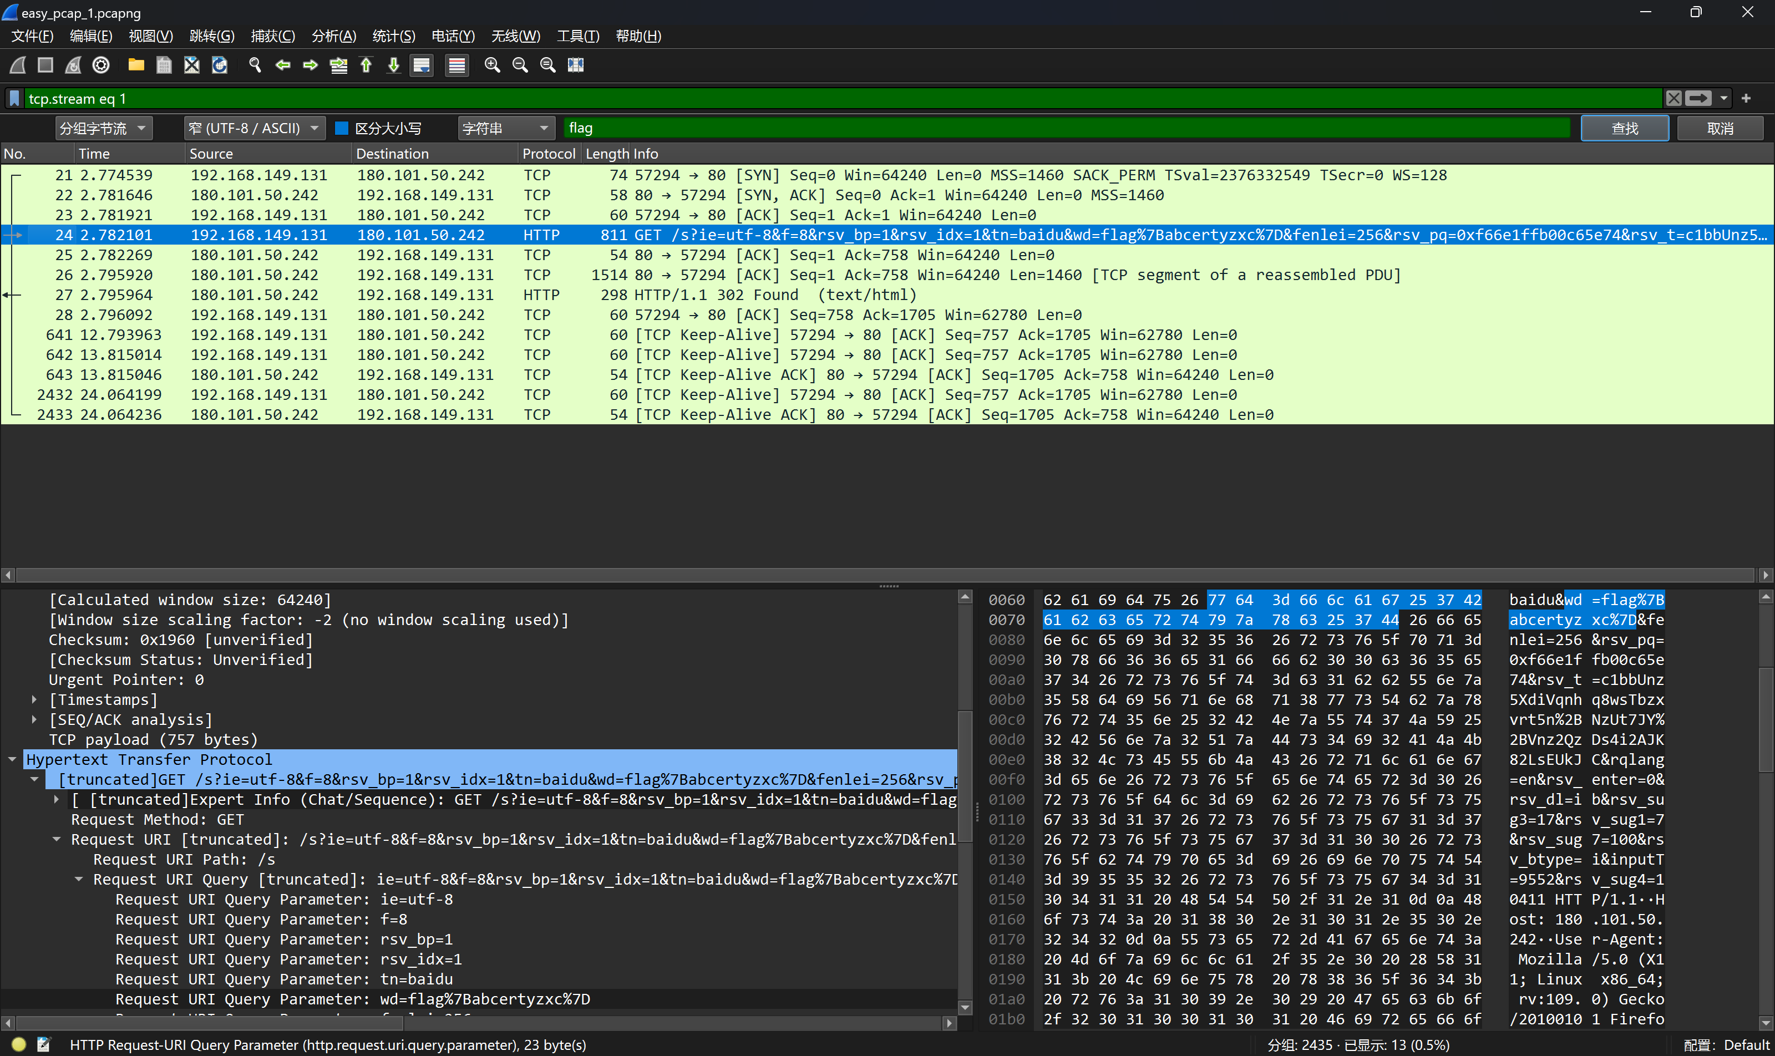Screen dimensions: 1775x1056
Task: Close this capture file icon
Action: [191, 65]
